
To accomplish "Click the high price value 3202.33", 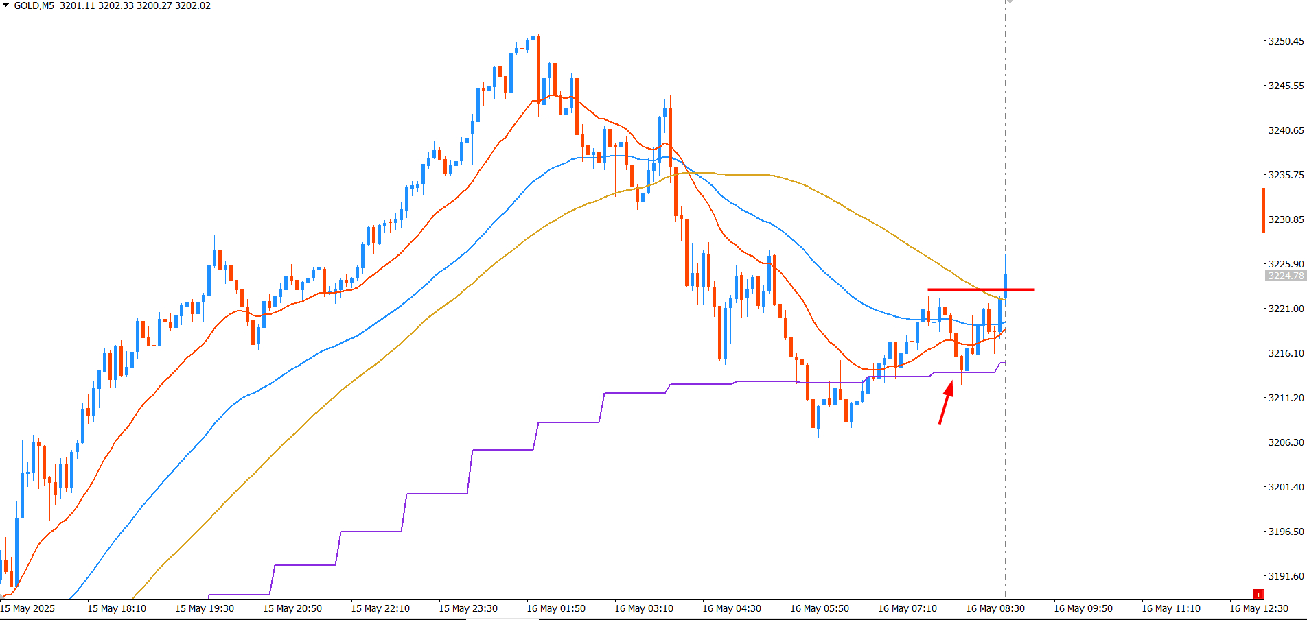I will [x=116, y=5].
